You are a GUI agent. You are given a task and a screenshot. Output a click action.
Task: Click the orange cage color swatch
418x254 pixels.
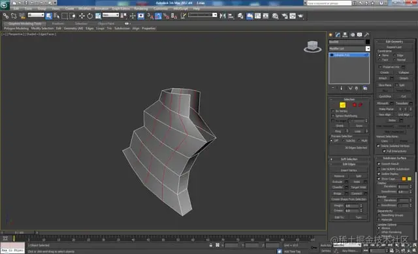coord(404,178)
